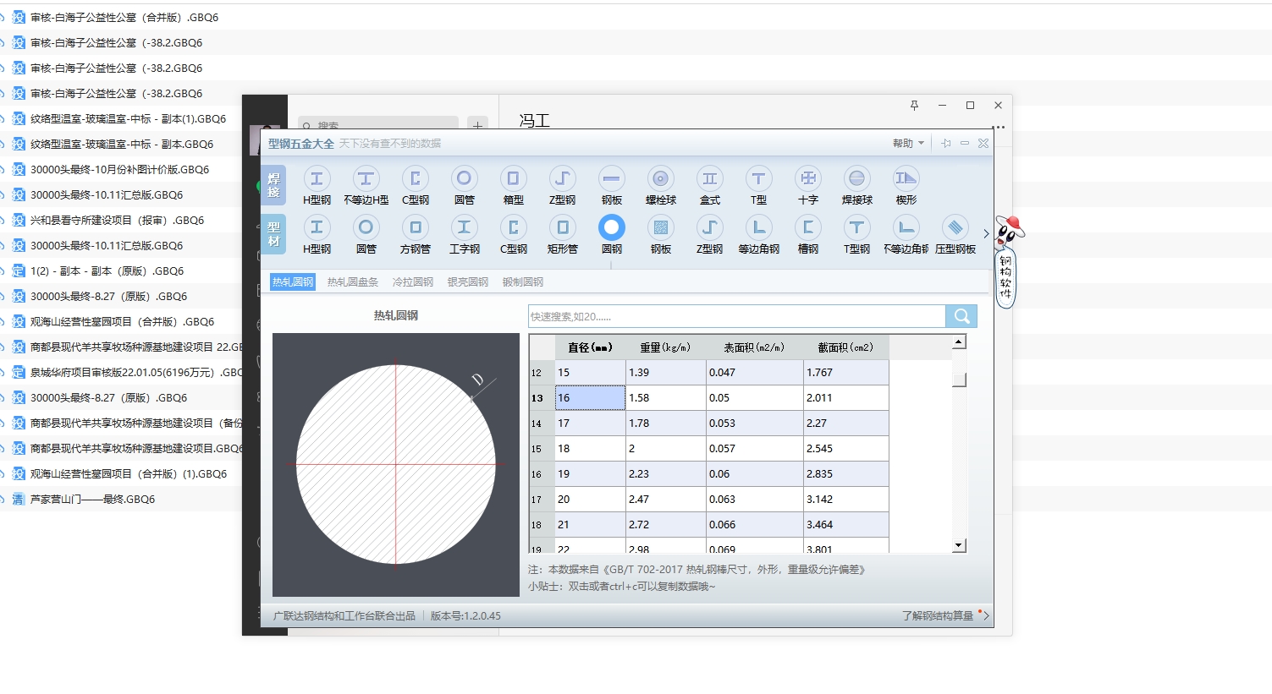Select diameter cell with value 16
This screenshot has width=1272, height=694.
coord(590,397)
